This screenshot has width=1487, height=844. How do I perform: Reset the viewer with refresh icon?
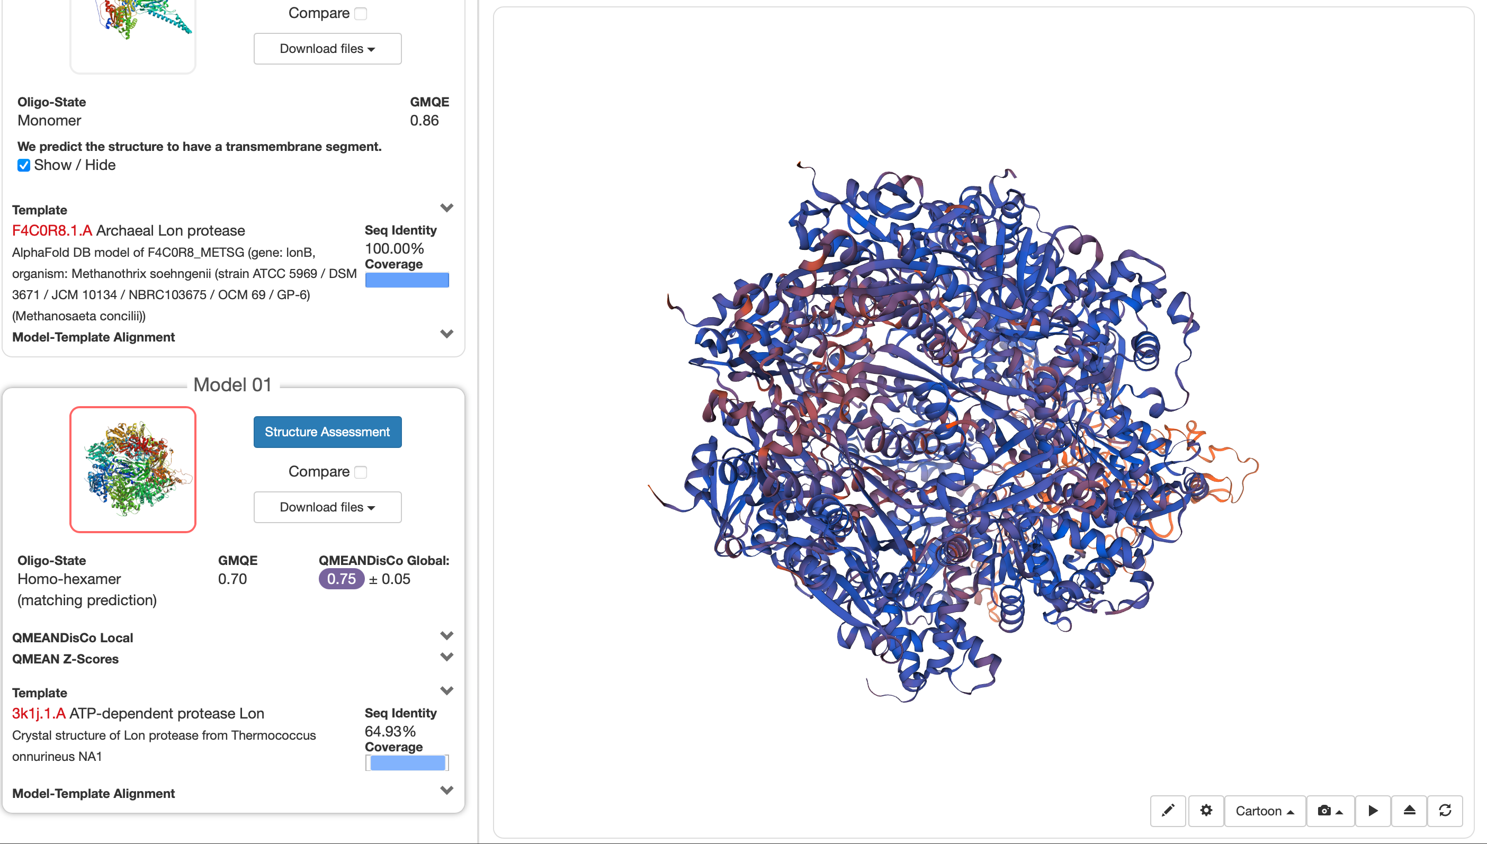pos(1445,811)
